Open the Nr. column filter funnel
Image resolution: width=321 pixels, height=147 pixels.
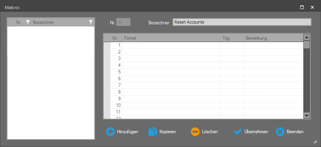[28, 22]
